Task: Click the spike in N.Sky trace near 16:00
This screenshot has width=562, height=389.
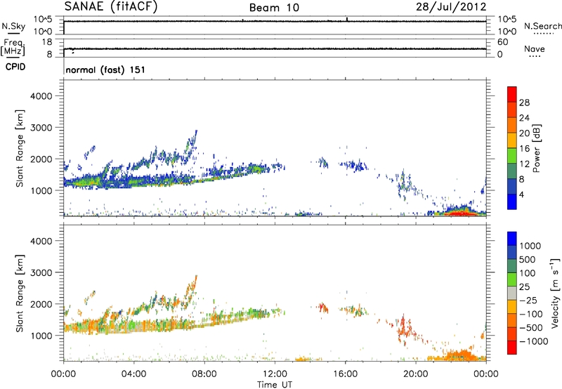Action: click(347, 19)
